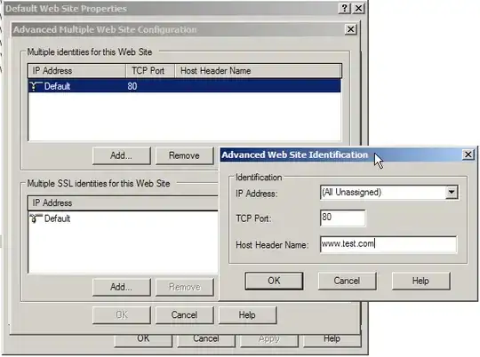Open the IP Address dropdown arrow
The image size is (480, 357).
coord(452,193)
